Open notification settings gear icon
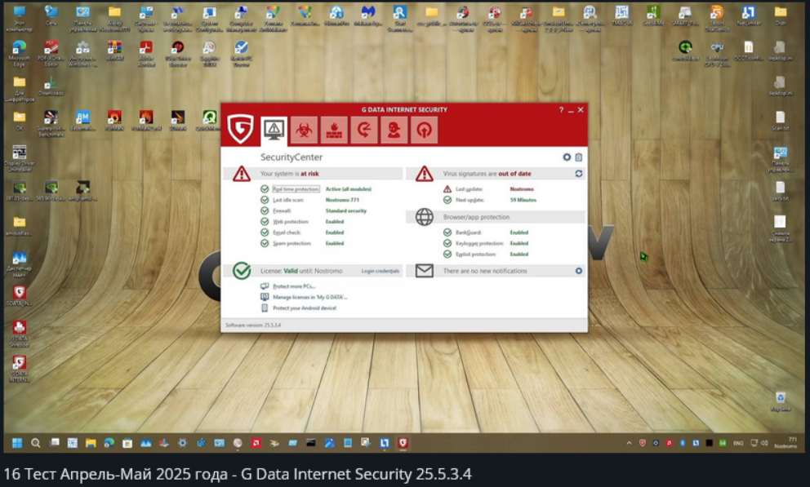810x487 pixels. click(579, 271)
